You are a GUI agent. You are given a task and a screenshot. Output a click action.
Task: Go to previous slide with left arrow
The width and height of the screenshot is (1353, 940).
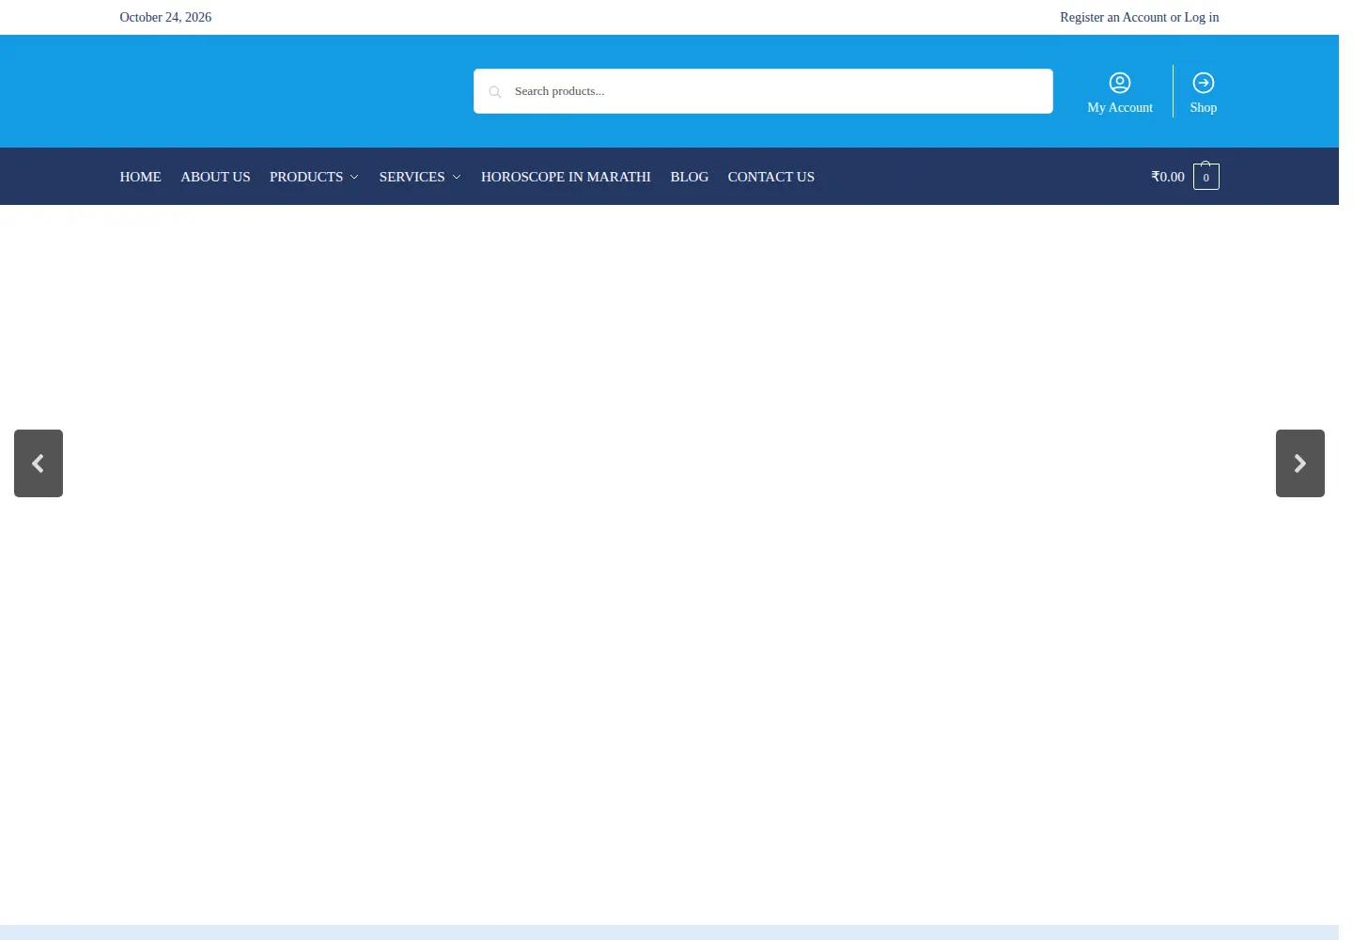pyautogui.click(x=39, y=463)
